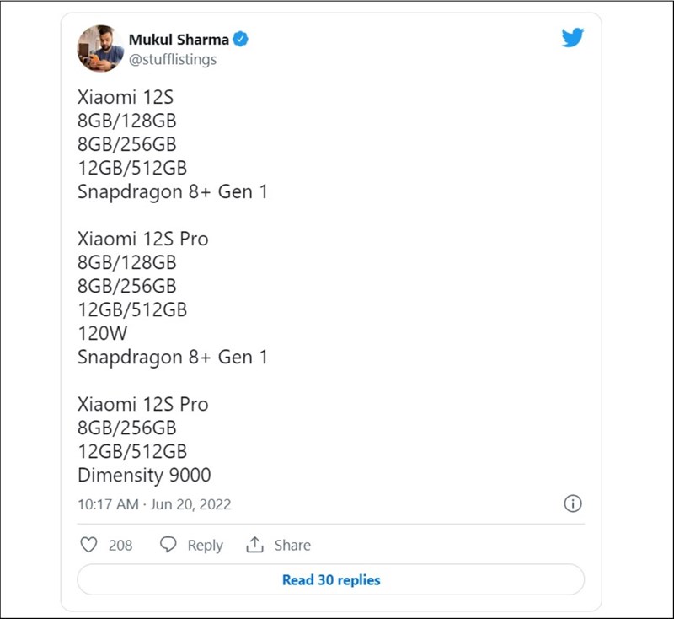
Task: Click the Share text label
Action: pos(292,546)
